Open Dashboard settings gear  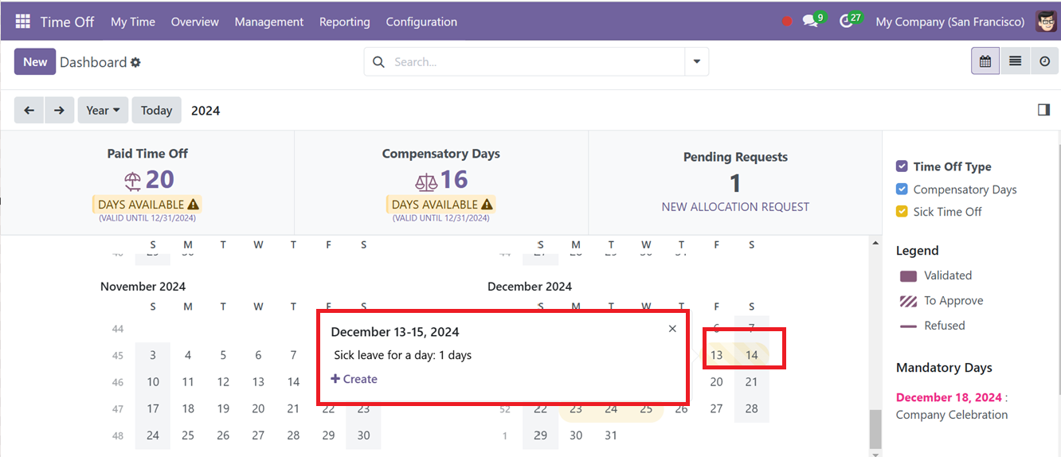click(x=135, y=62)
